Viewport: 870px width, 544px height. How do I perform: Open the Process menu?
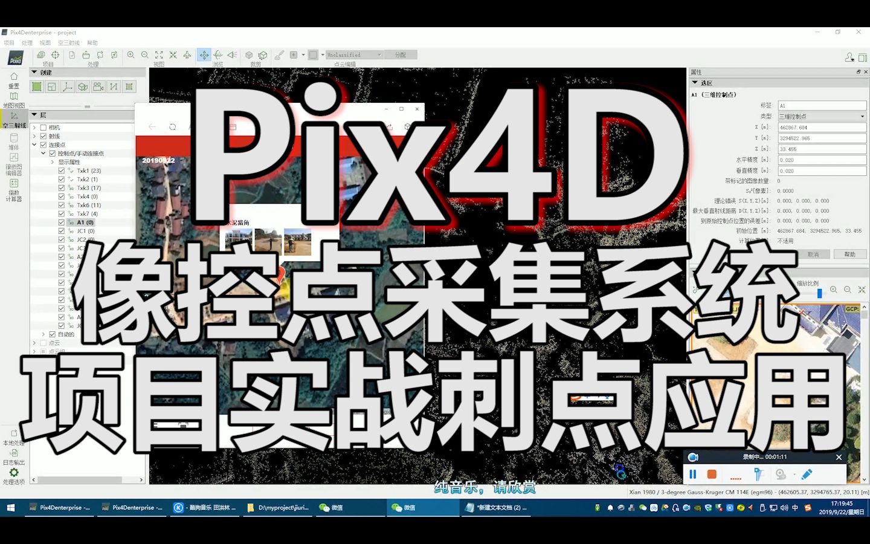pyautogui.click(x=27, y=43)
